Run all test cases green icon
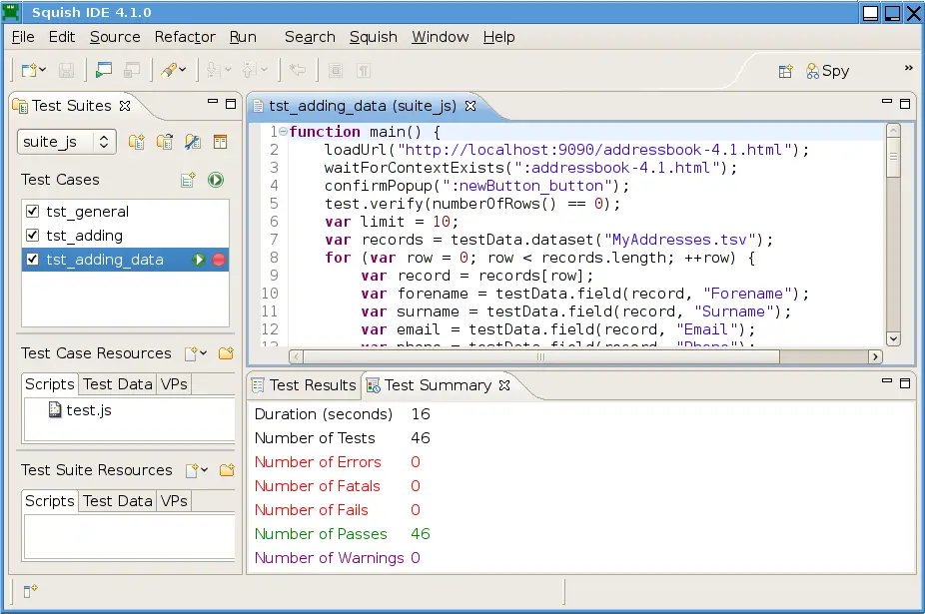925x614 pixels. [x=216, y=180]
